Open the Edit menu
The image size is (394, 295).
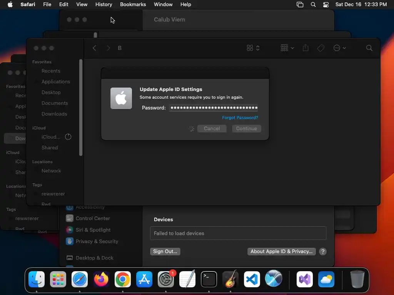(x=63, y=5)
